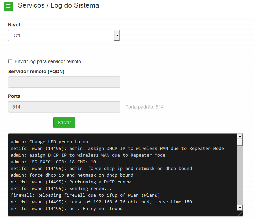This screenshot has height=218, width=254.
Task: Click log line 'admin: Change LED green to on'
Action: pyautogui.click(x=49, y=142)
